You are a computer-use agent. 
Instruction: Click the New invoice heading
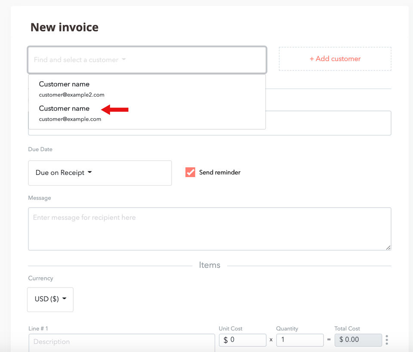[x=65, y=28]
